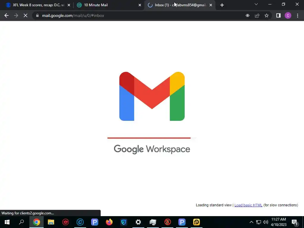Click the Load basic HTML link
Viewport: 304px width, 228px height.
[248, 205]
